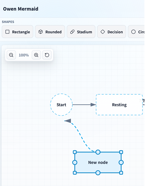
Task: Add a Rounded shape
Action: click(x=50, y=32)
